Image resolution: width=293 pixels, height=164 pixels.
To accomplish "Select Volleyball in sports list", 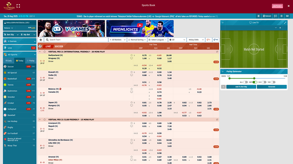I will pos(20,109).
